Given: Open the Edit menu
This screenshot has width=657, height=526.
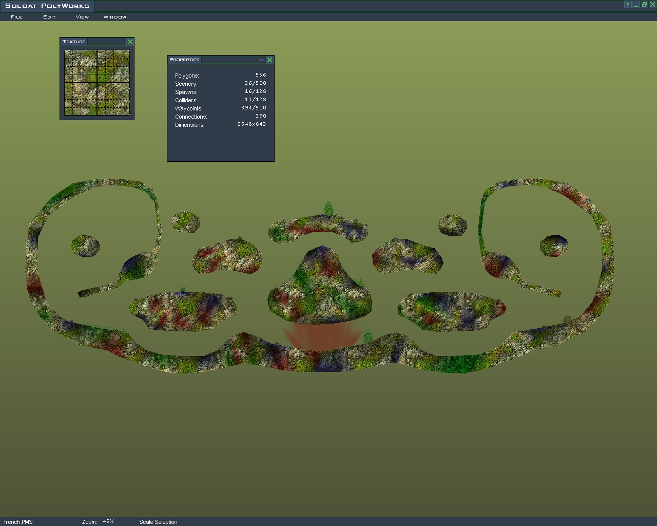Looking at the screenshot, I should point(49,17).
